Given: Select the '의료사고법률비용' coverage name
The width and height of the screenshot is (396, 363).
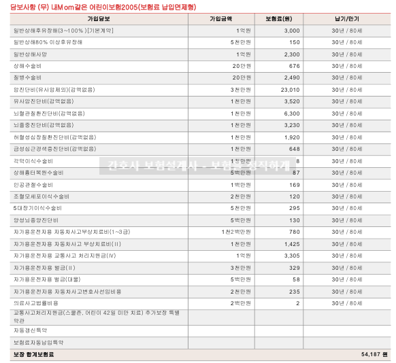Looking at the screenshot, I should [x=36, y=303].
